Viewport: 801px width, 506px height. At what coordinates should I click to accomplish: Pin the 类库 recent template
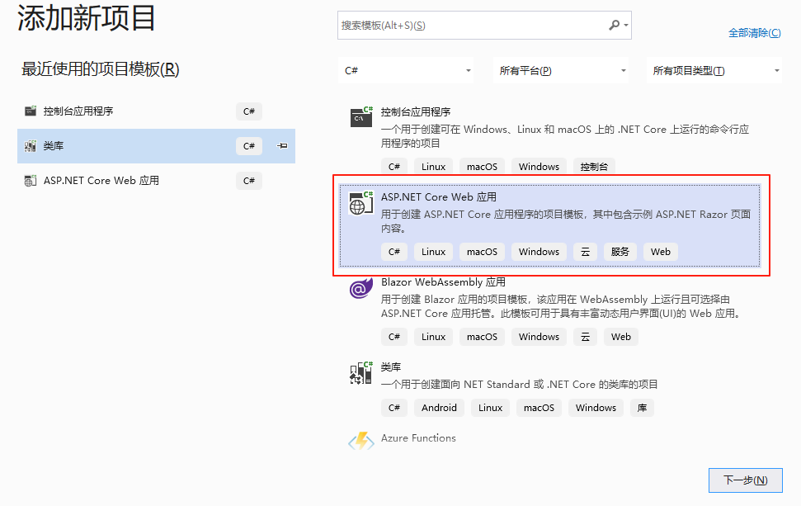coord(282,145)
